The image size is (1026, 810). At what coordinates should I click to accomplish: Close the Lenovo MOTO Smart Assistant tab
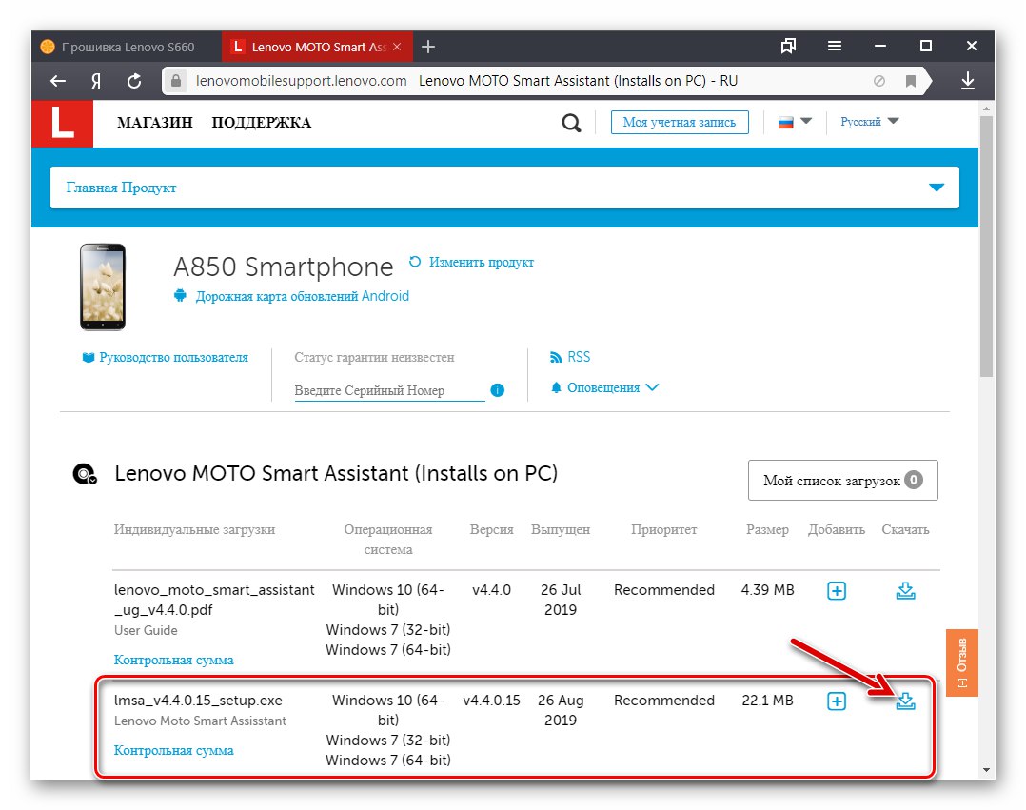pyautogui.click(x=397, y=47)
